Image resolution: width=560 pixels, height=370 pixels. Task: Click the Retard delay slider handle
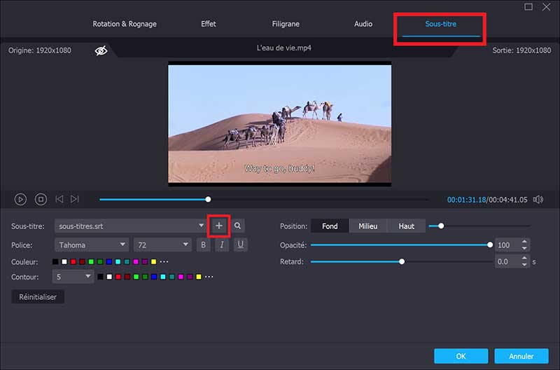coord(402,261)
